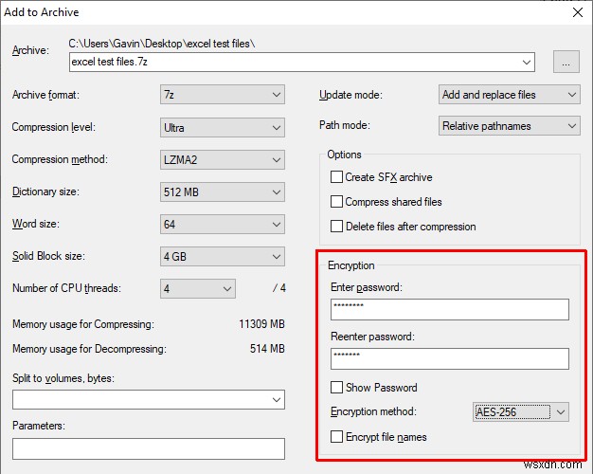Image resolution: width=593 pixels, height=474 pixels.
Task: Tick Delete files after compression checkbox
Action: (x=336, y=226)
